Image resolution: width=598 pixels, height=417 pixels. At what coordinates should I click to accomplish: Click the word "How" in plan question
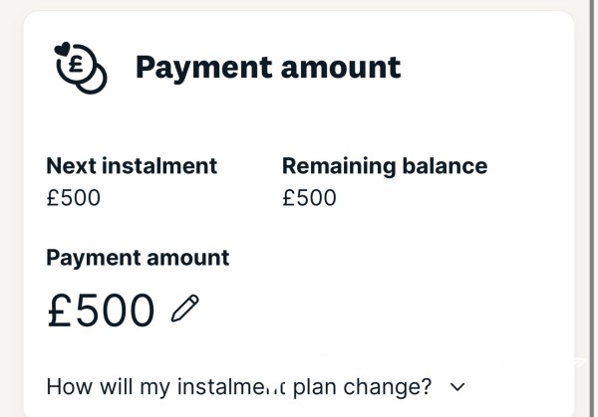coord(70,387)
